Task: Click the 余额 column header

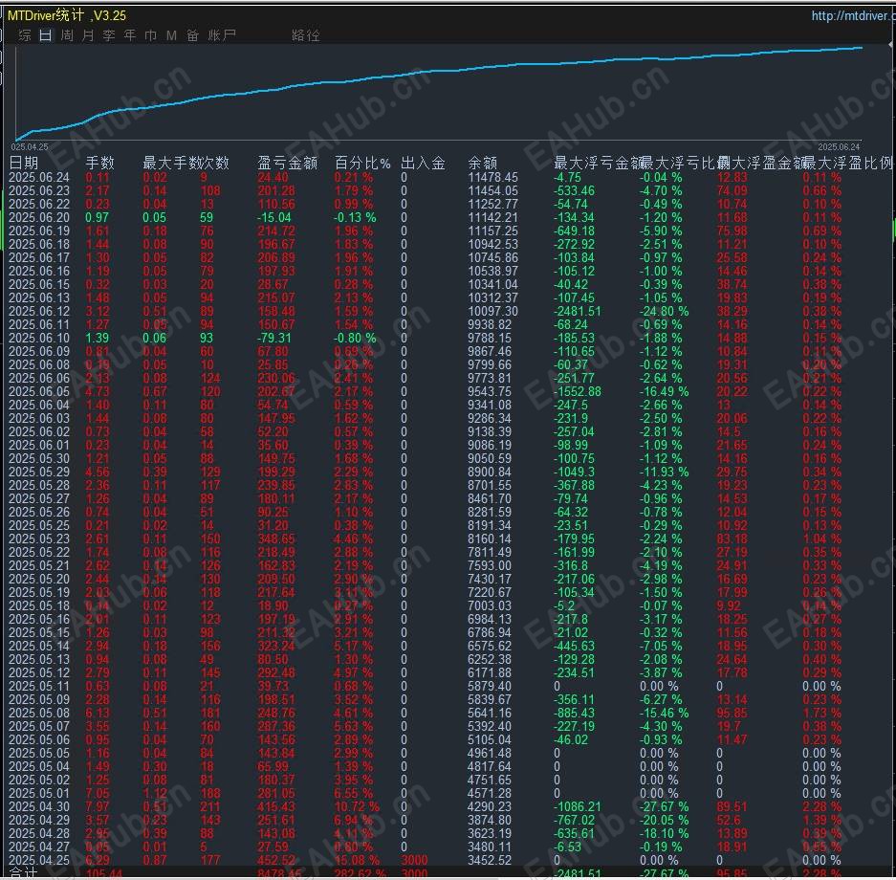Action: (483, 163)
